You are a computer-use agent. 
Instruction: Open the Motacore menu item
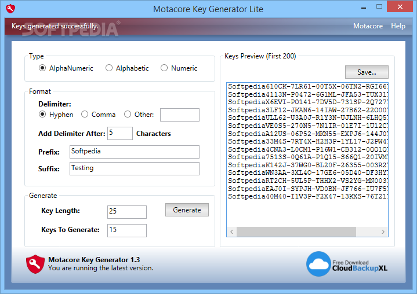(x=368, y=26)
